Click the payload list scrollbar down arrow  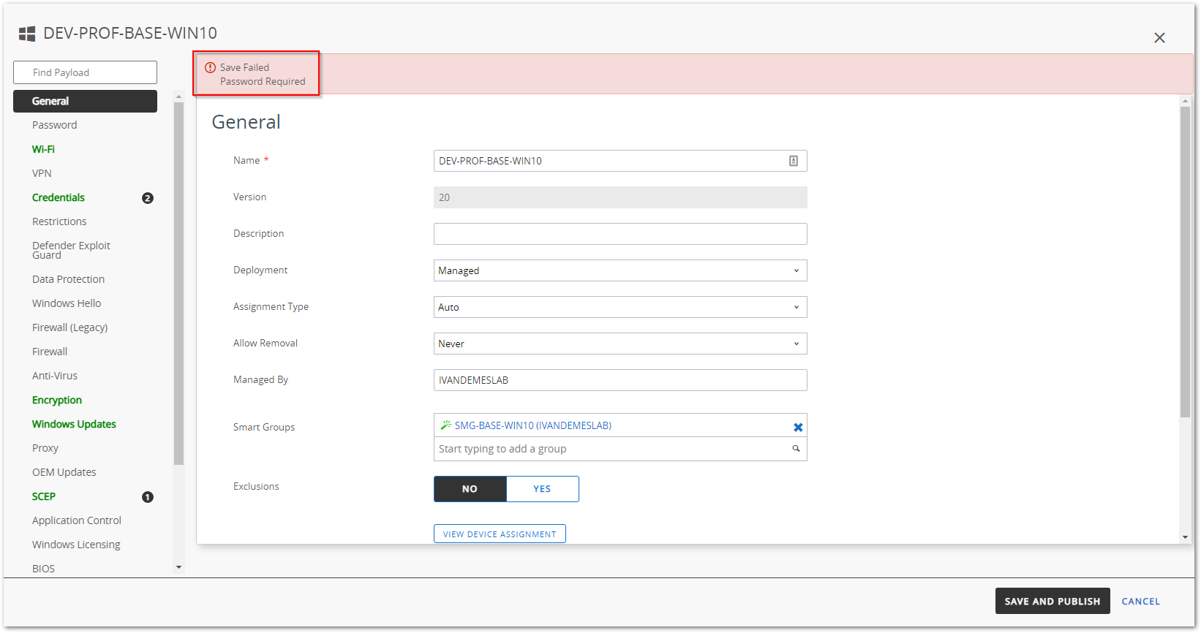pos(178,567)
